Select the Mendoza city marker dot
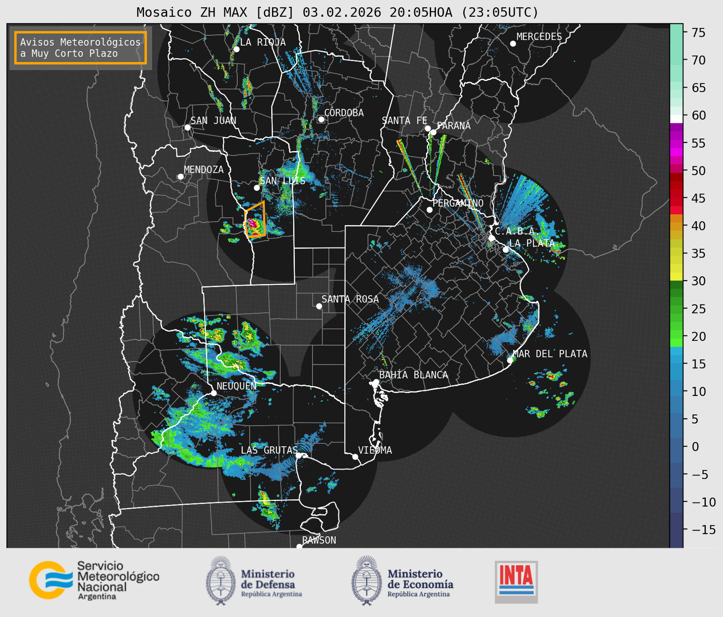 [x=180, y=177]
